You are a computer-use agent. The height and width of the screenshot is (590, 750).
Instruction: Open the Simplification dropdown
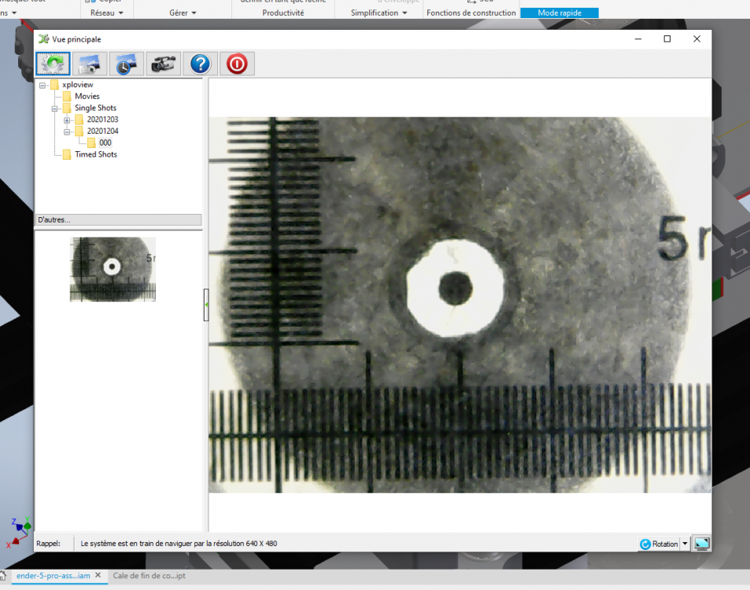(379, 13)
